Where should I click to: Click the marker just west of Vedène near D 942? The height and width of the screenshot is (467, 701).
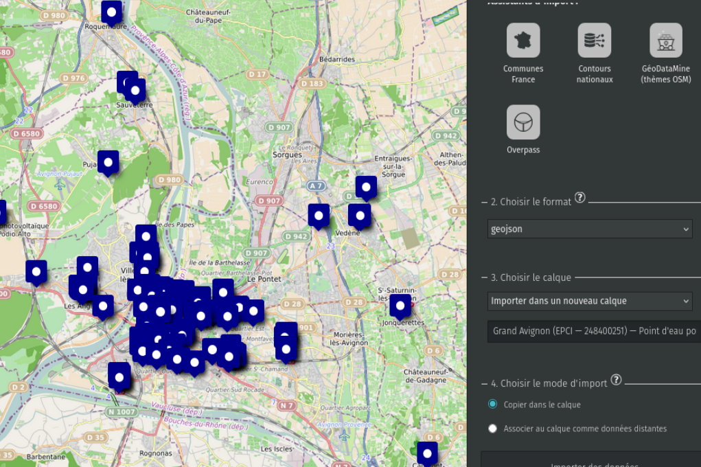[319, 215]
